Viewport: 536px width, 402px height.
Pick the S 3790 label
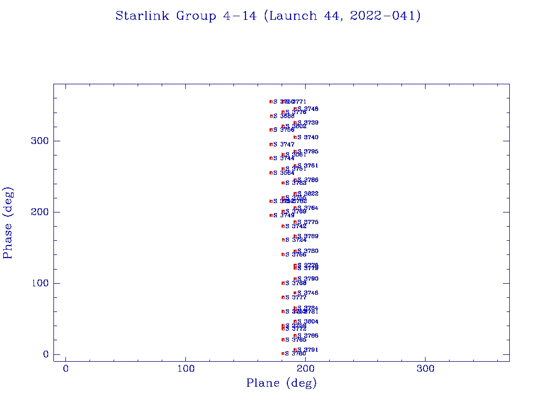[x=308, y=278]
